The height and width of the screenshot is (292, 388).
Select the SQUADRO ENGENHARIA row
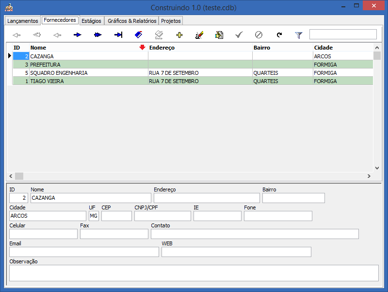click(193, 73)
